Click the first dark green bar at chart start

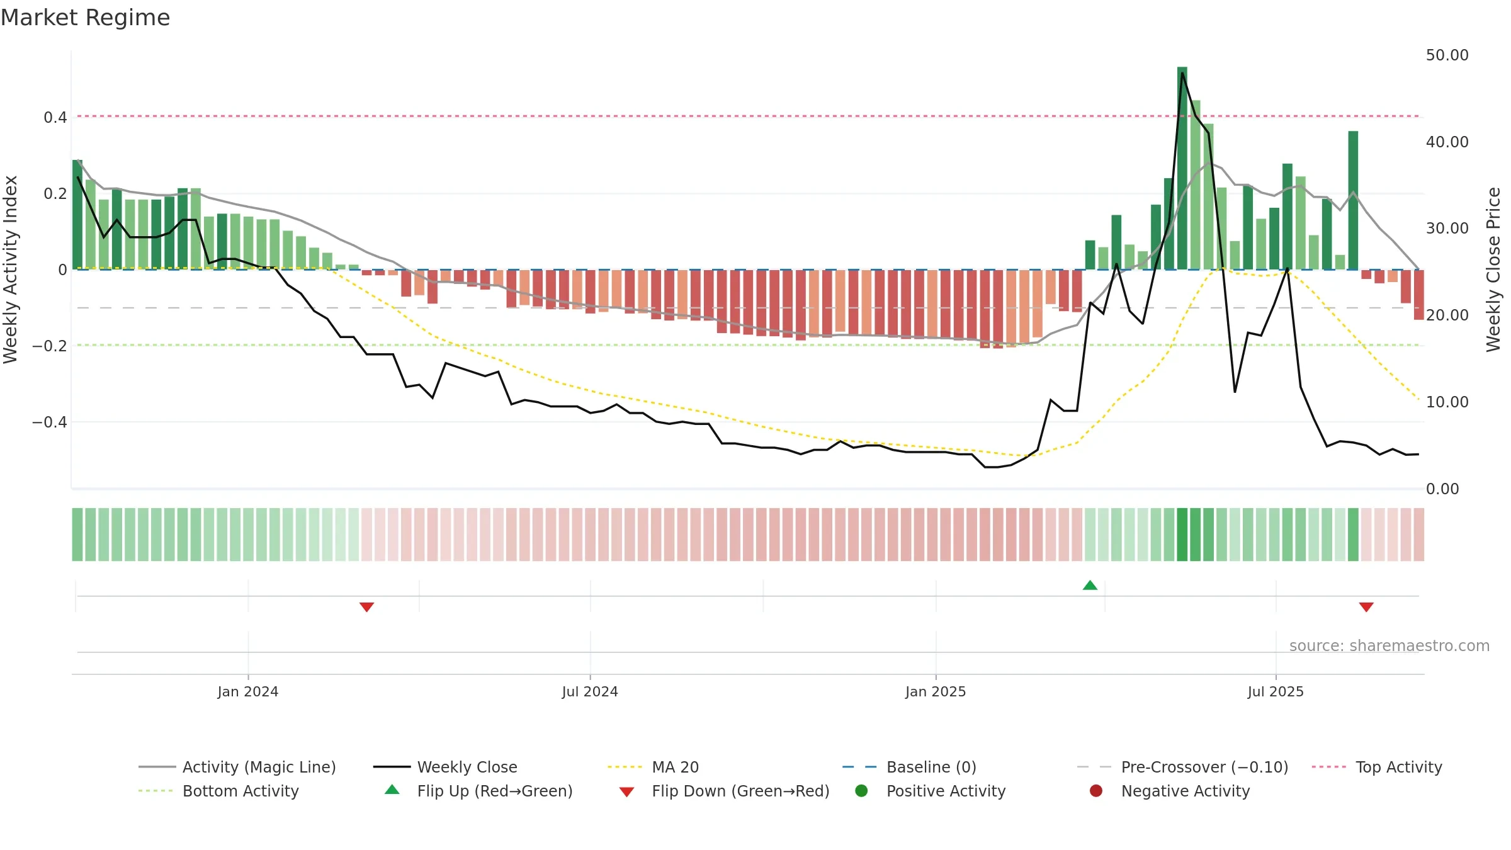(x=77, y=215)
